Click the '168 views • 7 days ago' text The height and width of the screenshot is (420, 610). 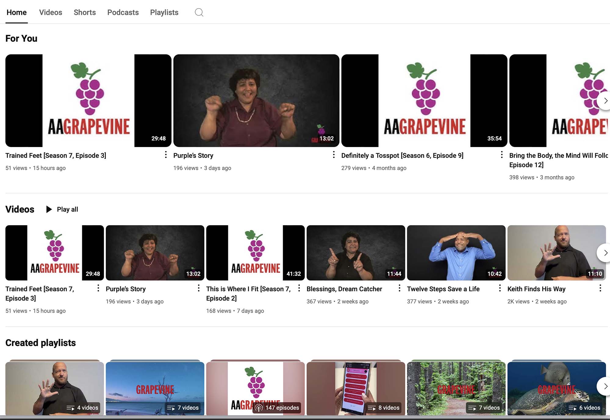coord(235,311)
